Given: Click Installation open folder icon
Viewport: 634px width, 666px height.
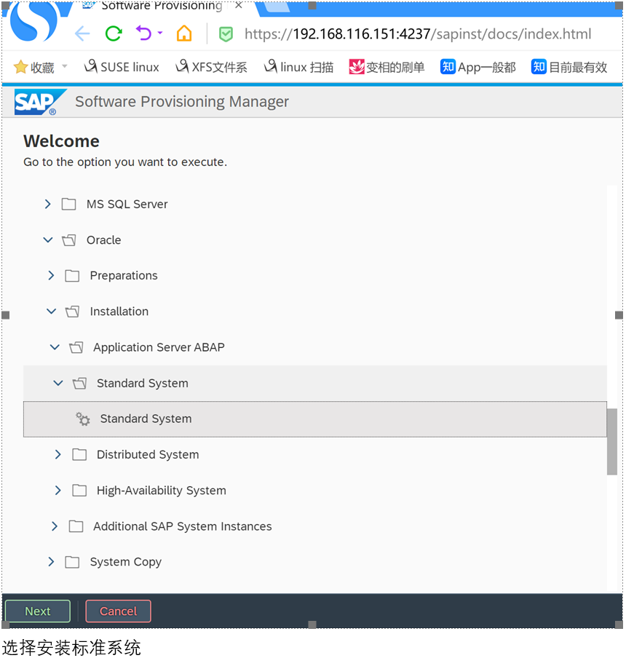Looking at the screenshot, I should 72,312.
